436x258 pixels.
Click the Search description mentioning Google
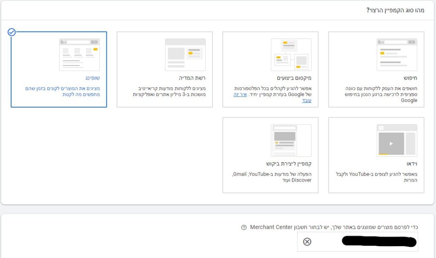point(381,94)
